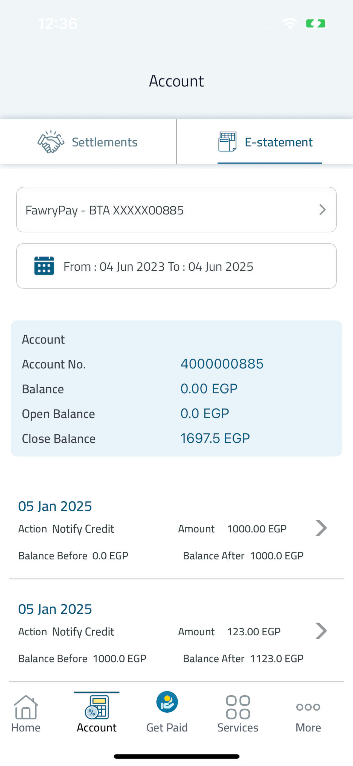
Task: Open Get Paid hand-coin icon
Action: point(167,702)
